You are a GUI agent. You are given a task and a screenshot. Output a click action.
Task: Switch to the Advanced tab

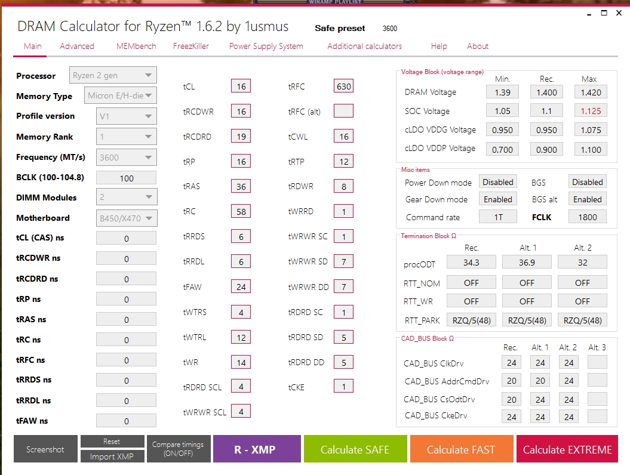77,46
